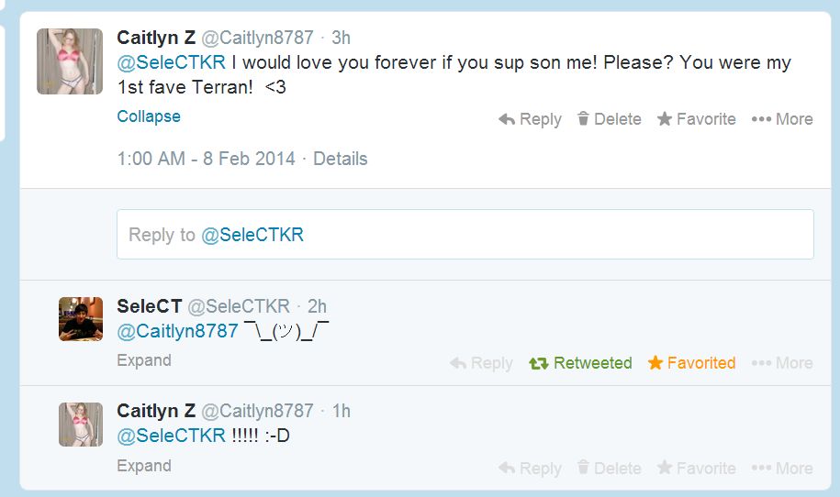Click the trash Delete icon on top tweet
The image size is (840, 497).
click(x=583, y=119)
